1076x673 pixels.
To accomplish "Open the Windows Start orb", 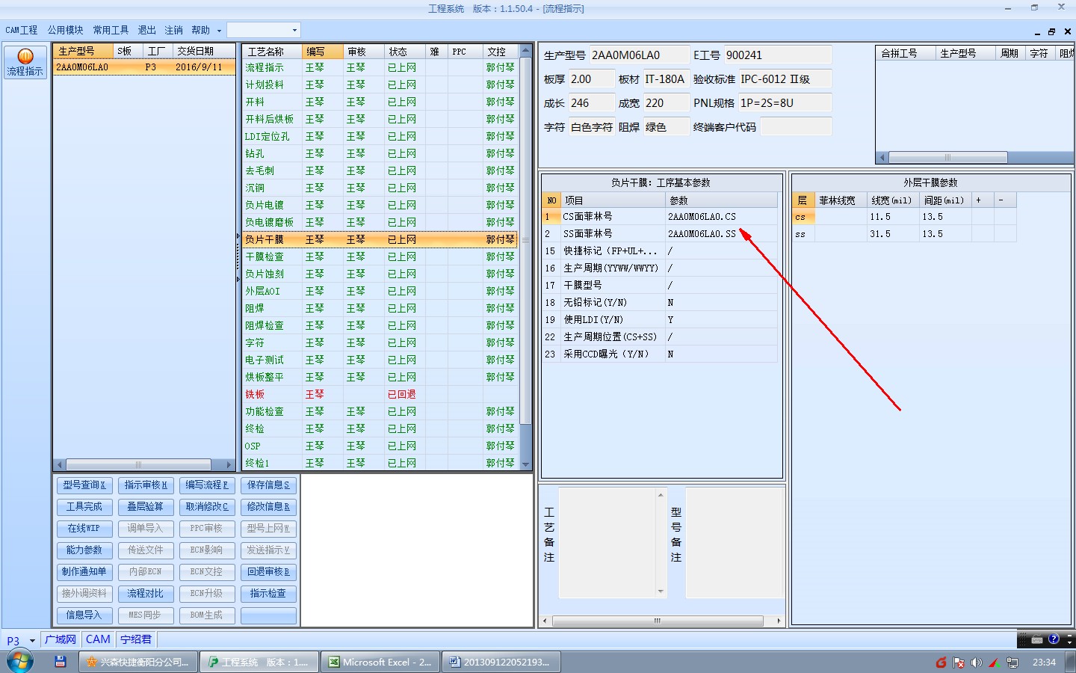I will [x=20, y=662].
